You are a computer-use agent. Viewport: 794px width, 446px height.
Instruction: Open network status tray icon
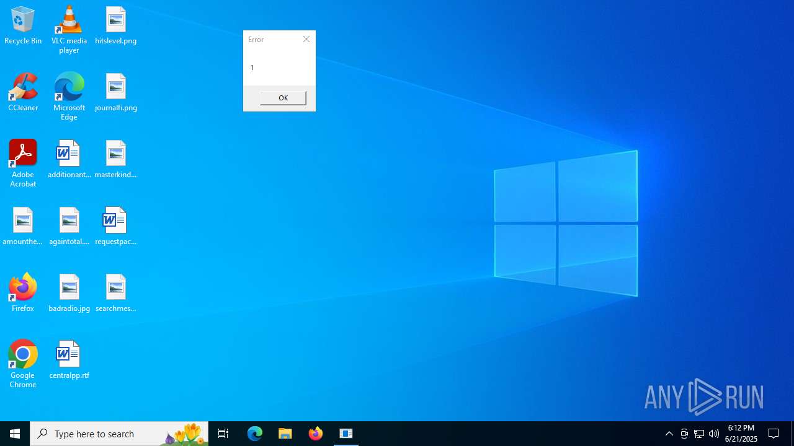(x=699, y=434)
